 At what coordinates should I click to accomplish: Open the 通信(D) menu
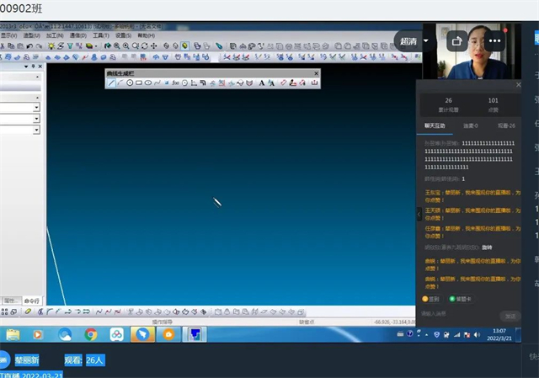(x=78, y=35)
